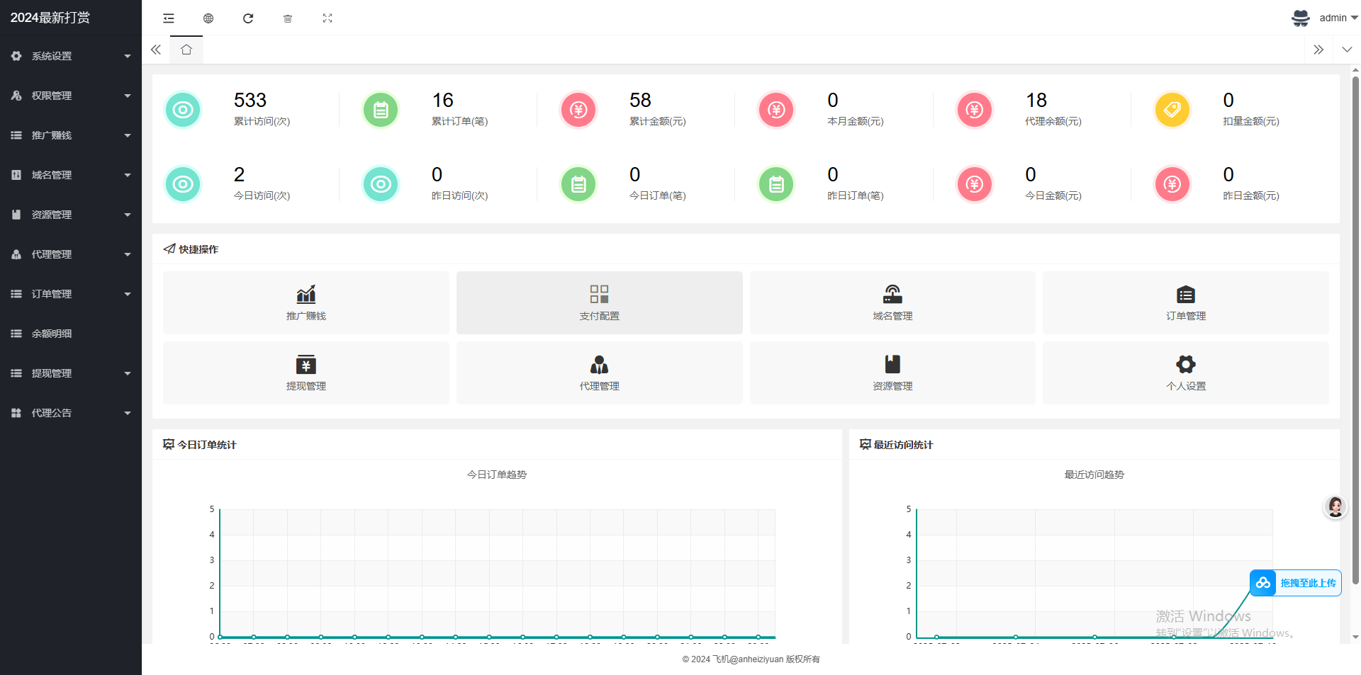The image size is (1361, 675).
Task: Open the 支付配置 quick action tile
Action: (x=599, y=302)
